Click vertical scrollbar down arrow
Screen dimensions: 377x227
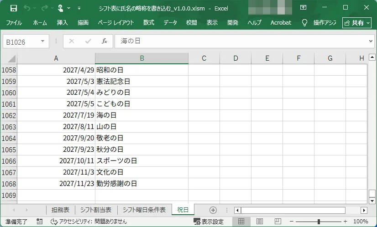coord(372,201)
